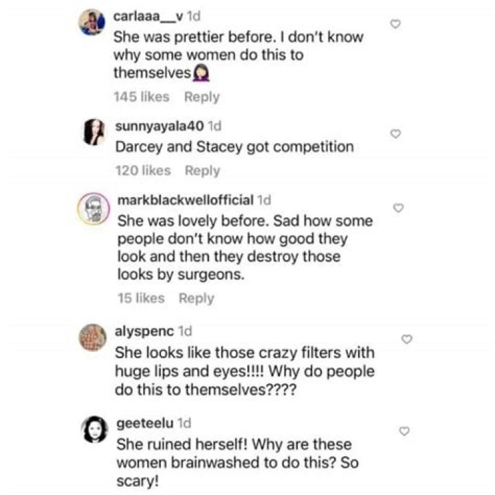Open geeteelu profile avatar
The height and width of the screenshot is (495, 495).
coord(95,429)
